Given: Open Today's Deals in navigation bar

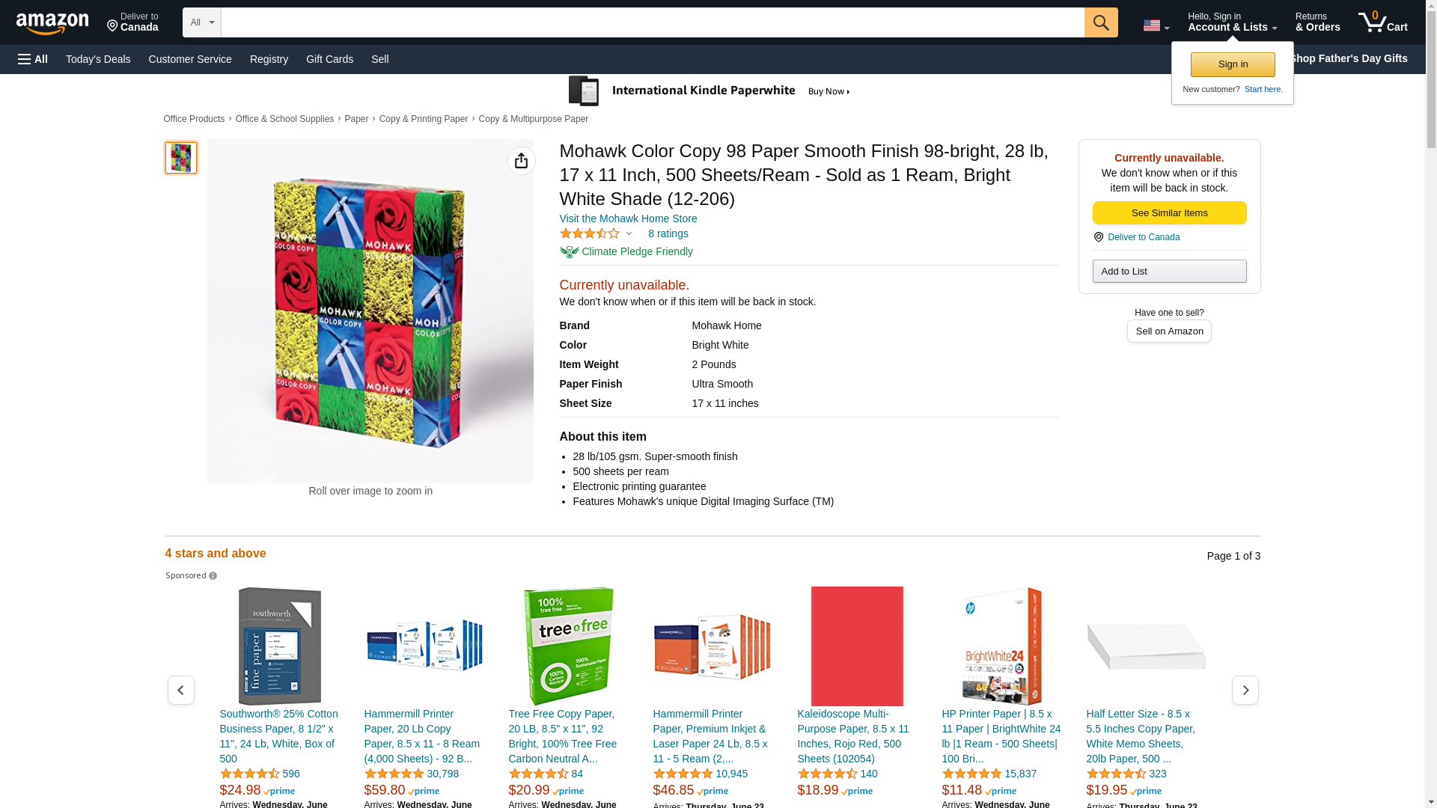Looking at the screenshot, I should [98, 59].
